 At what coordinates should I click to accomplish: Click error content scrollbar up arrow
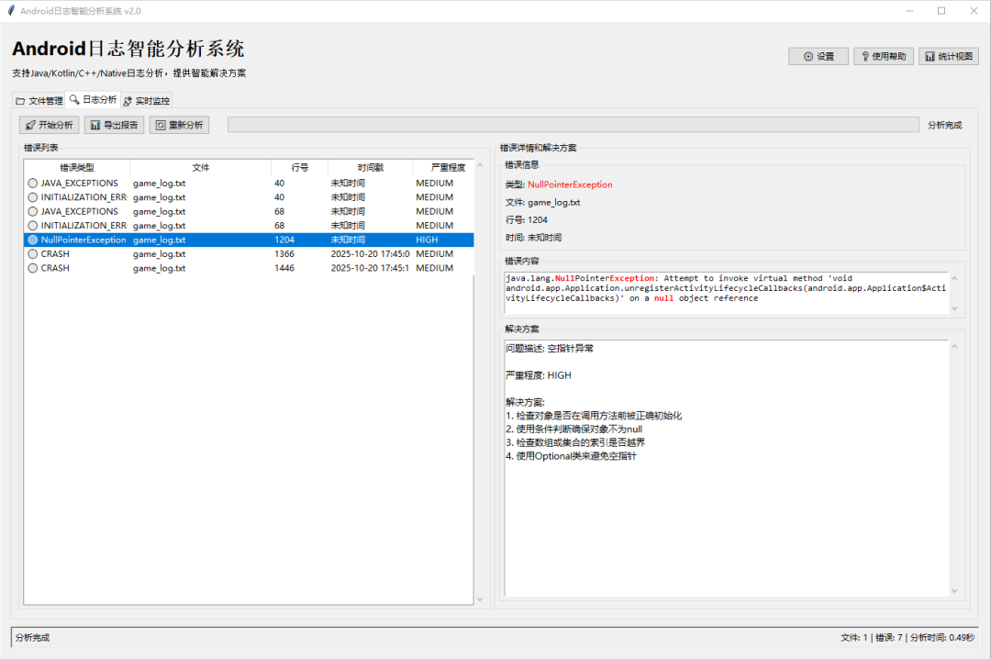click(954, 278)
